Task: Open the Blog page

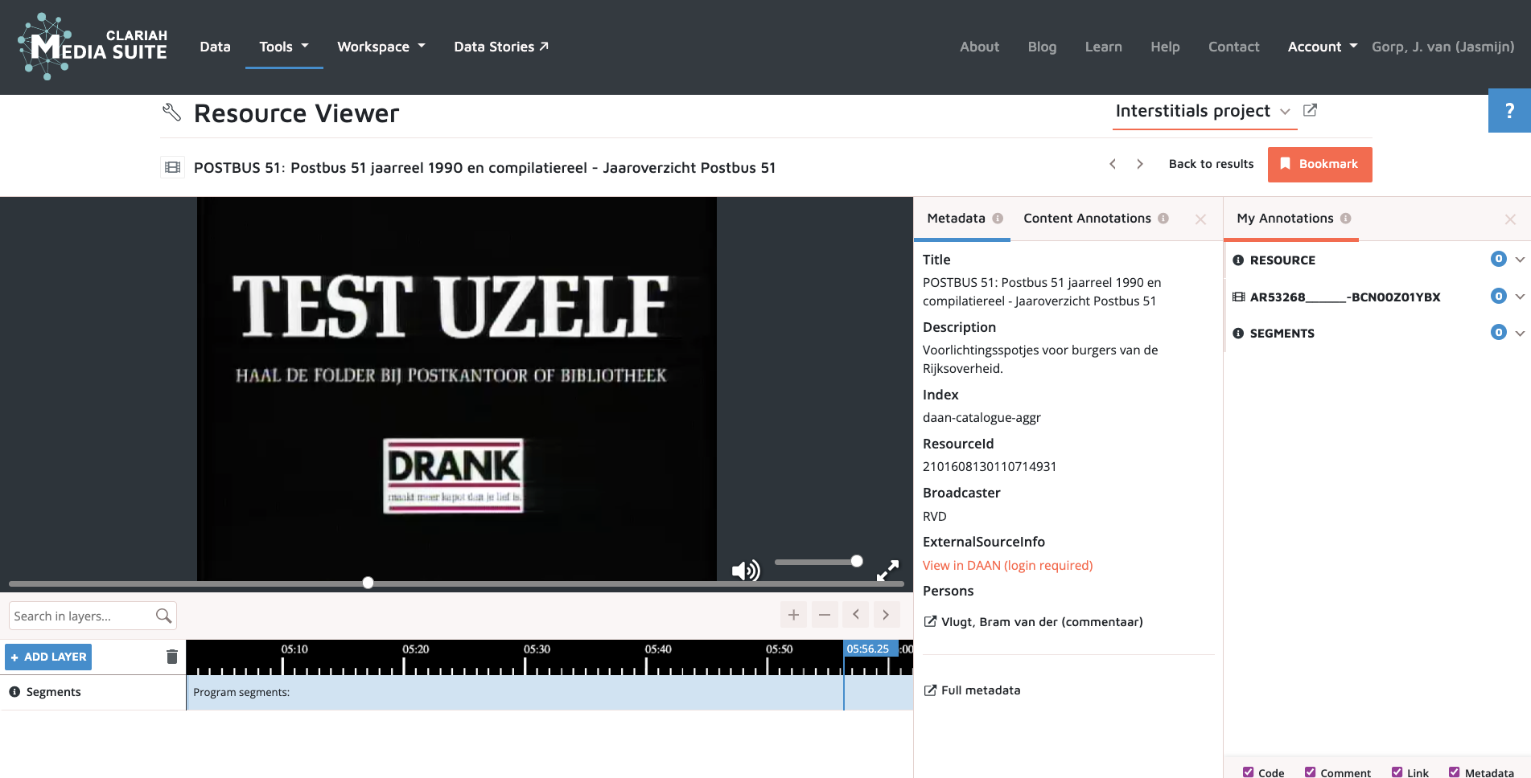Action: point(1042,47)
